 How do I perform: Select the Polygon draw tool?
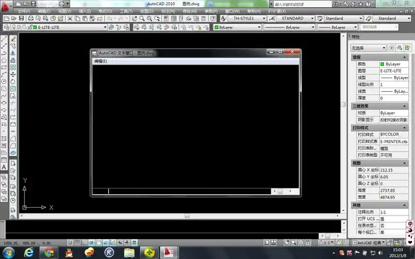point(4,60)
